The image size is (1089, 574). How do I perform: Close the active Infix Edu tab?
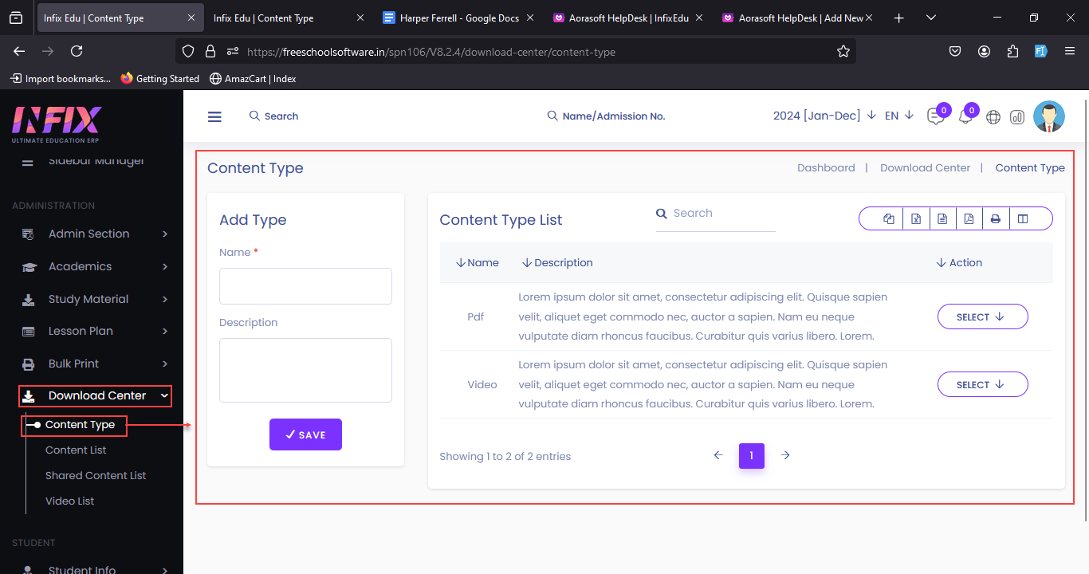pyautogui.click(x=191, y=18)
